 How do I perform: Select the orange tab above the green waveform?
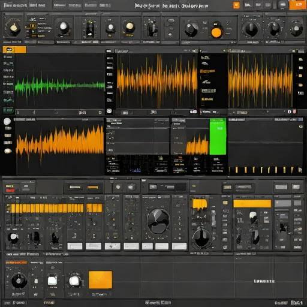[x=14, y=50]
